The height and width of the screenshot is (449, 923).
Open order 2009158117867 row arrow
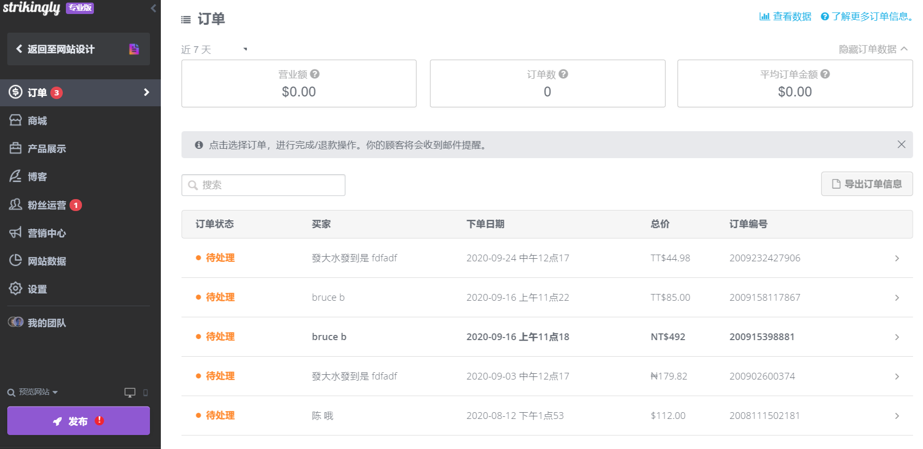pyautogui.click(x=897, y=298)
